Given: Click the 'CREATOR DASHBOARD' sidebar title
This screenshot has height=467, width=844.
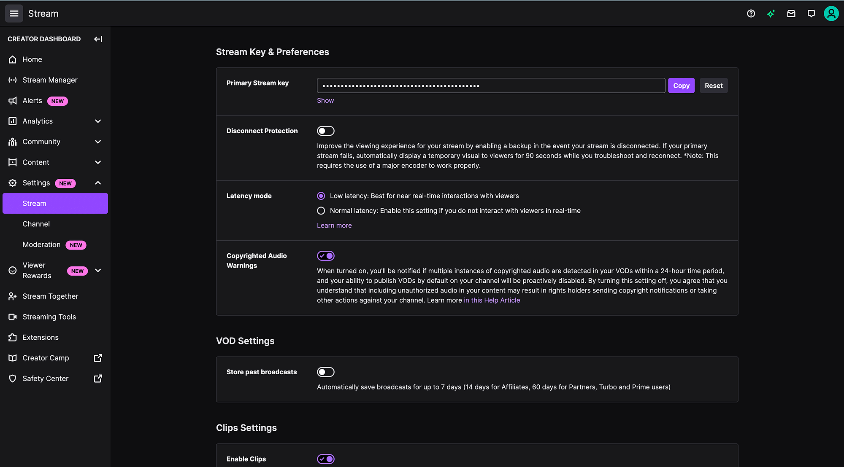Looking at the screenshot, I should tap(44, 39).
